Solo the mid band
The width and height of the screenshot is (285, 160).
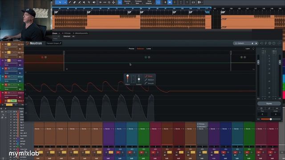(x=149, y=57)
